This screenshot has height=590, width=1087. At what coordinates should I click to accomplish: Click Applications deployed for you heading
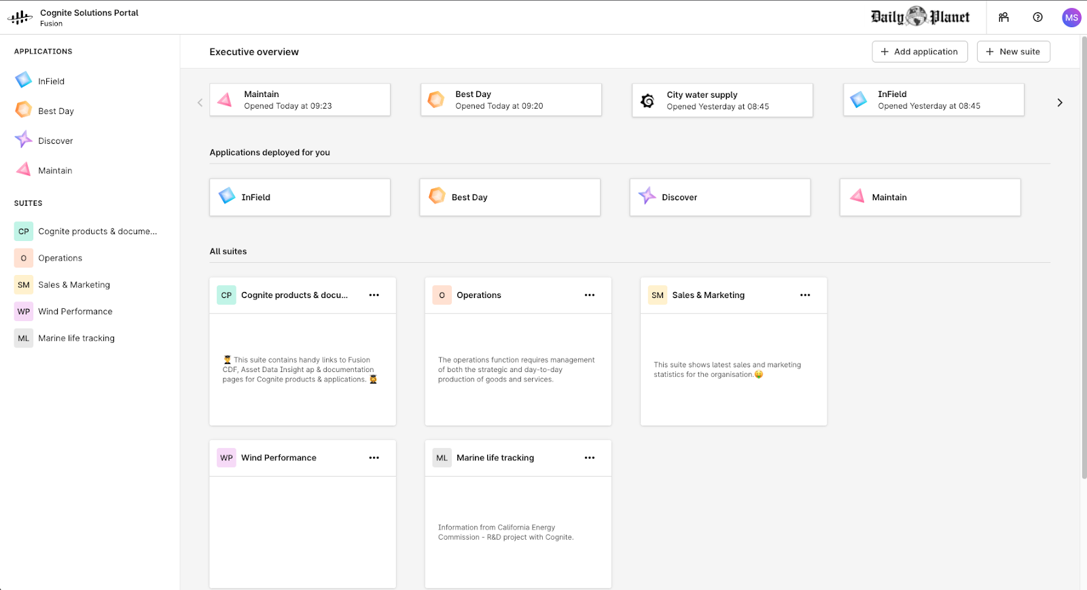coord(270,153)
